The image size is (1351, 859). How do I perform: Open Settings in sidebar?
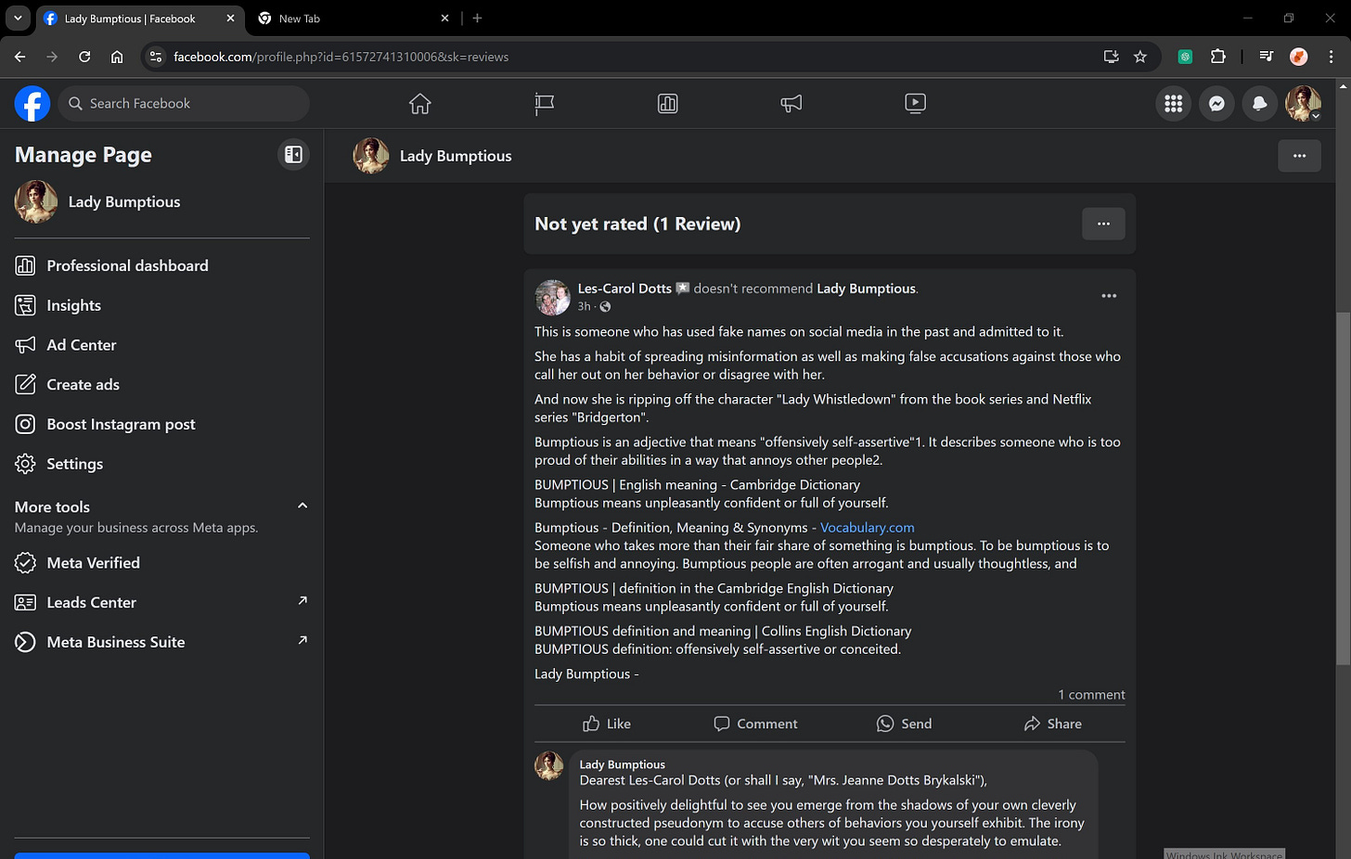click(162, 464)
